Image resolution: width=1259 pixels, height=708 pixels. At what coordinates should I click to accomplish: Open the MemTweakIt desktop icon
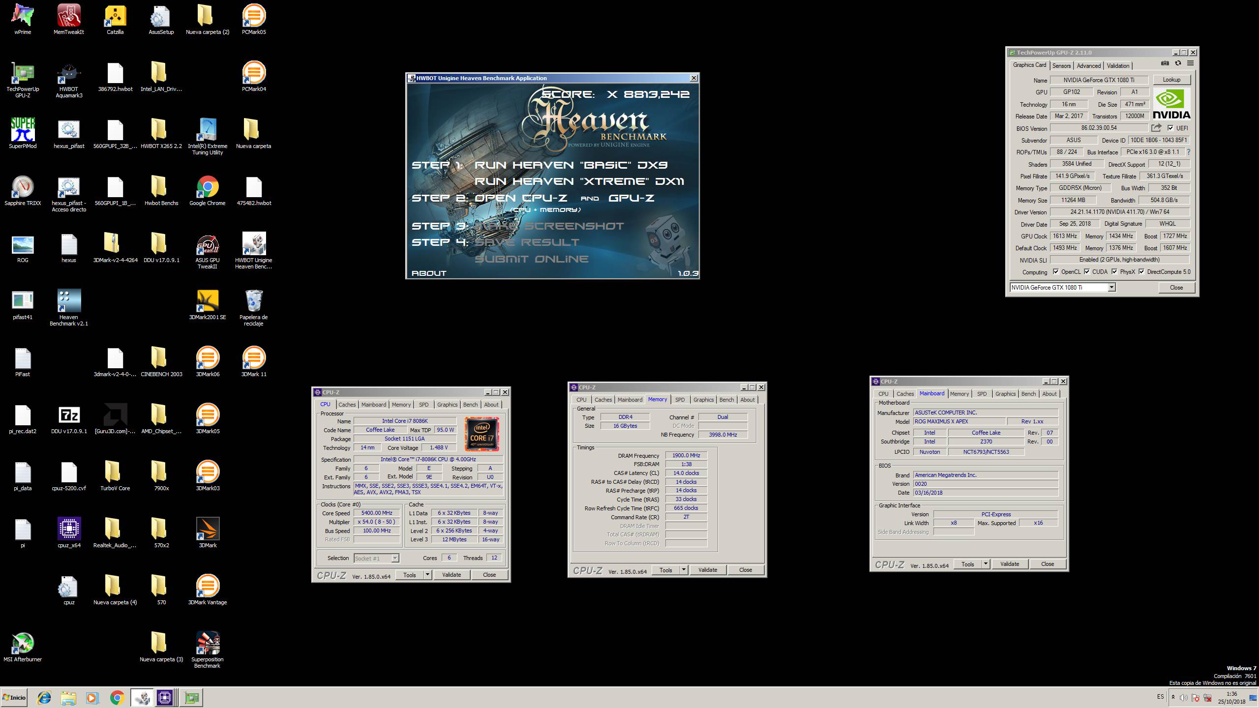pyautogui.click(x=69, y=20)
